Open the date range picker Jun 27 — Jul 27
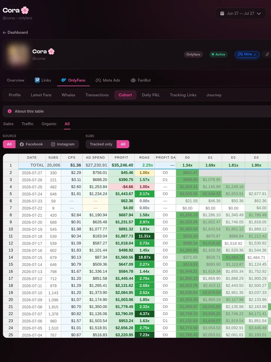The width and height of the screenshot is (271, 362). point(240,14)
